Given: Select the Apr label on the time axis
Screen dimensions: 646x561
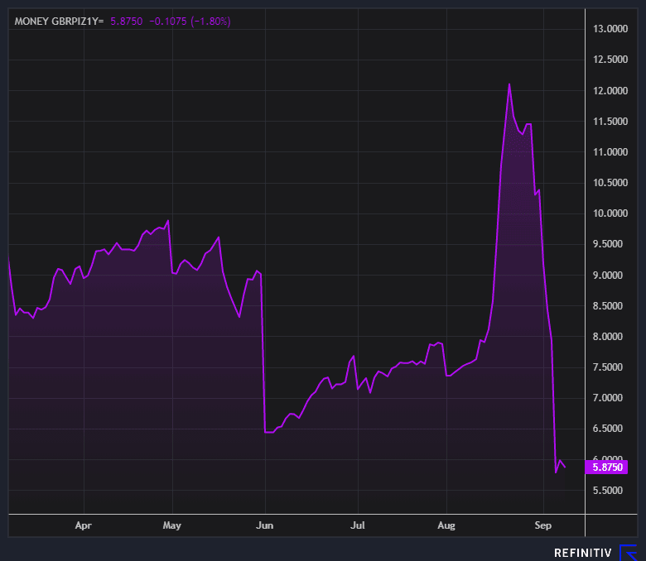Looking at the screenshot, I should pos(83,525).
